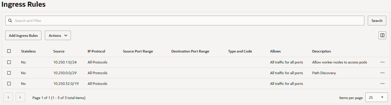This screenshot has width=391, height=105.
Task: Select the 10.250.32.0/19 rule checkbox
Action: [9, 84]
